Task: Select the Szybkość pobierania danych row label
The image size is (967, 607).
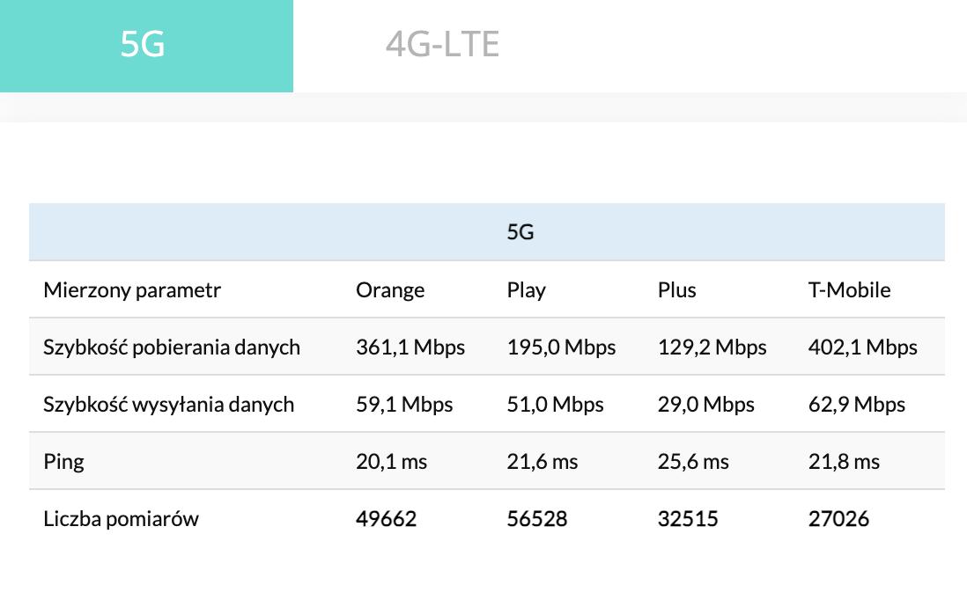Action: (172, 347)
